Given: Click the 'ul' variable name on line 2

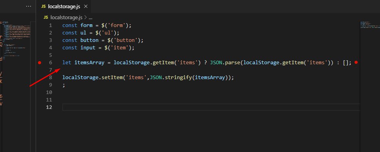Looking at the screenshot, I should [x=83, y=33].
